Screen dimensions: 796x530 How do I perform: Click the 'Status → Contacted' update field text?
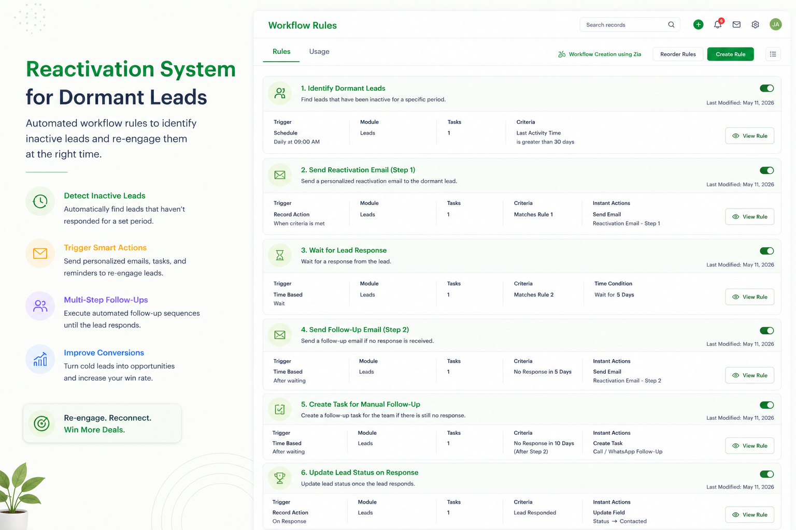(x=620, y=522)
